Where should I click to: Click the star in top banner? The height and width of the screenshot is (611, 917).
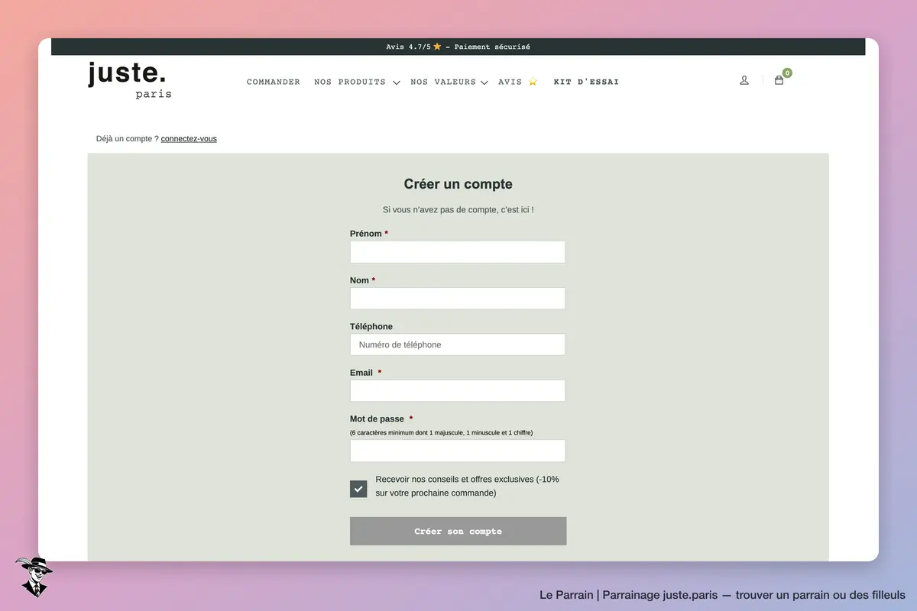click(x=437, y=47)
